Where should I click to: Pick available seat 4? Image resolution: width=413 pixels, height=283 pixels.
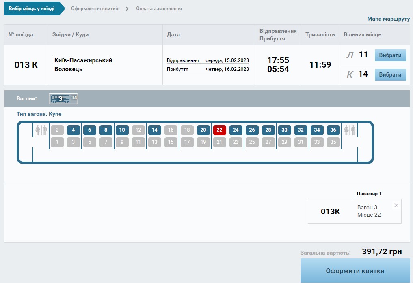coord(73,130)
